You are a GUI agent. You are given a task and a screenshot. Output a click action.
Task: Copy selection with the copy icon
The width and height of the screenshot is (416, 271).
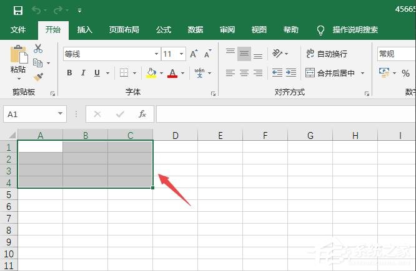(x=37, y=63)
